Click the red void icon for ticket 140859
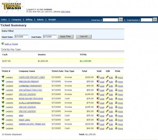 point(98,86)
